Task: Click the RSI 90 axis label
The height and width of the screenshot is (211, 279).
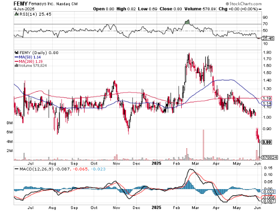Action: click(x=265, y=18)
